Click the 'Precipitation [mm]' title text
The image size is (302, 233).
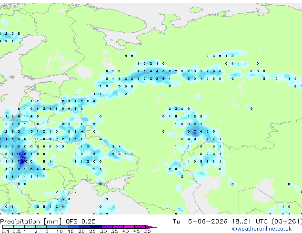tap(31, 222)
